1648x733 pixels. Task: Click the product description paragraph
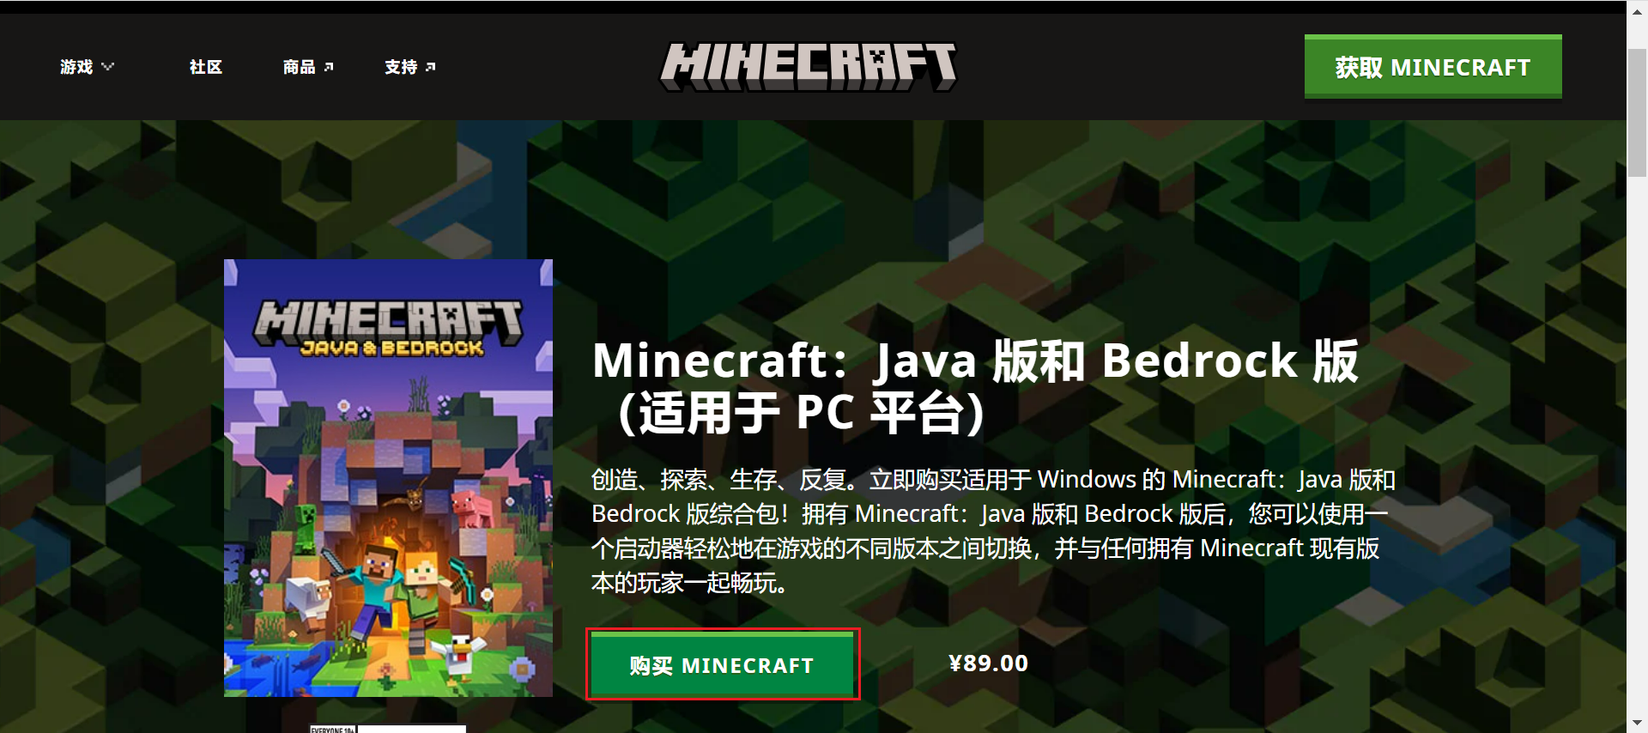[x=993, y=530]
